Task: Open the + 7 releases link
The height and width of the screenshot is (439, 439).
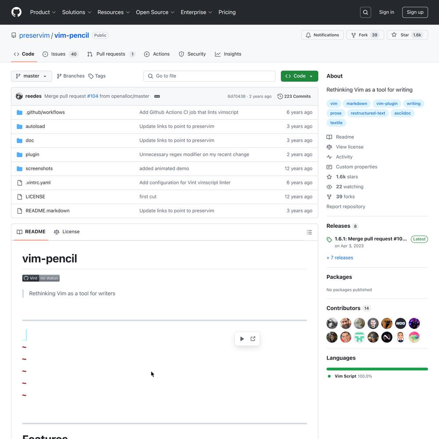Action: 340,258
